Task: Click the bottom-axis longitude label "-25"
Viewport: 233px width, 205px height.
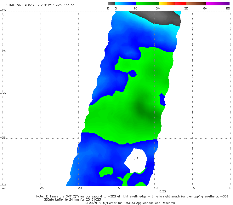Action: (41, 188)
